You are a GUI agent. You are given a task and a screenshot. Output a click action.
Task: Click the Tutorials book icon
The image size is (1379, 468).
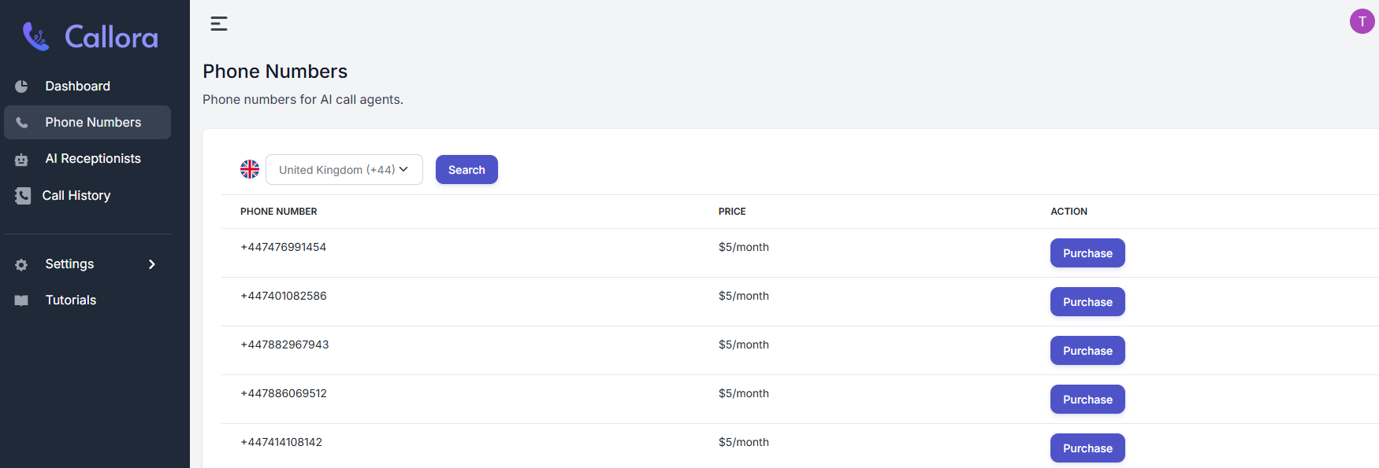click(21, 300)
